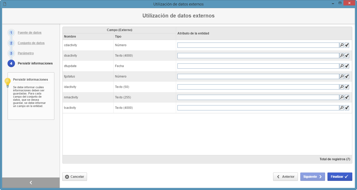
Task: Click the document icon in the title bar
Action: (4, 4)
